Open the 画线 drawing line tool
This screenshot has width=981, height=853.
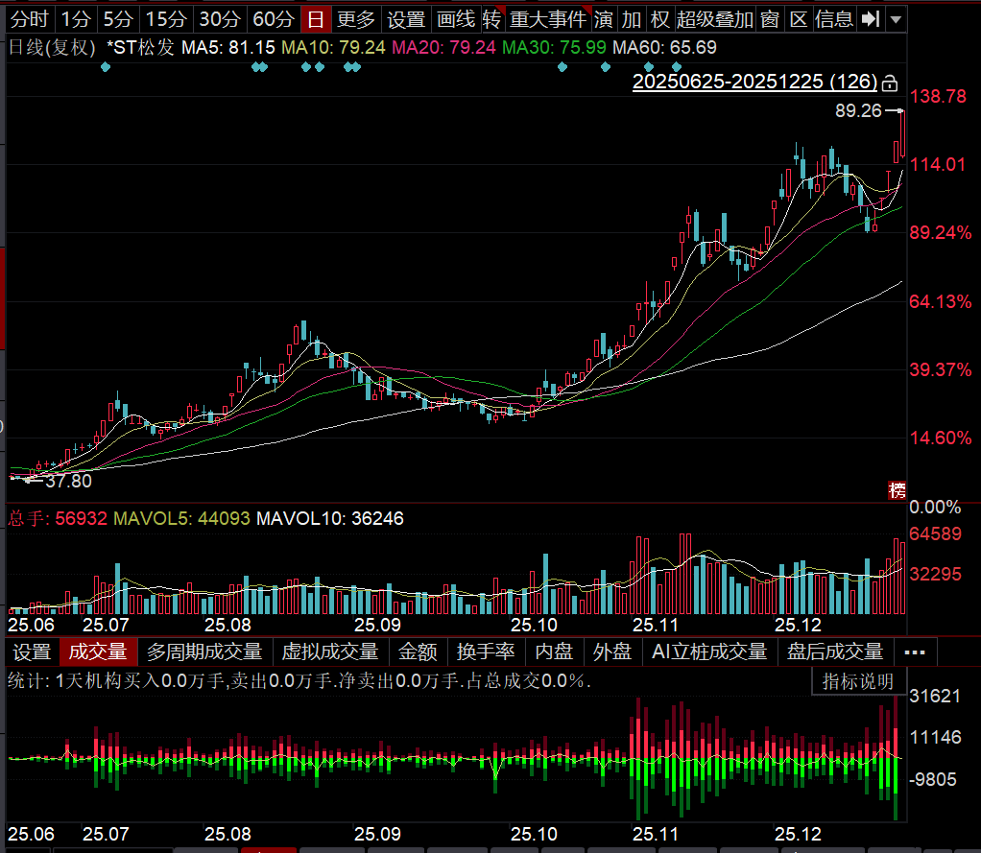(455, 19)
